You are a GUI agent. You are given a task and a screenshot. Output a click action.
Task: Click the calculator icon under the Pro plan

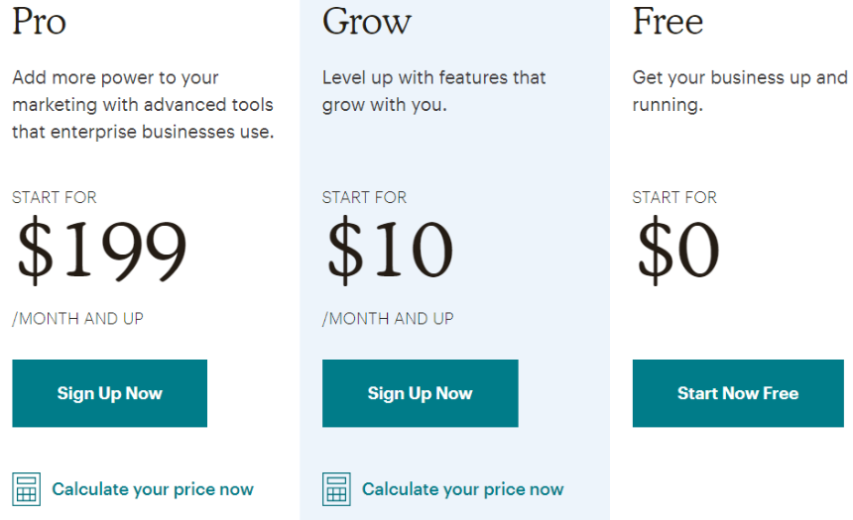click(x=27, y=488)
